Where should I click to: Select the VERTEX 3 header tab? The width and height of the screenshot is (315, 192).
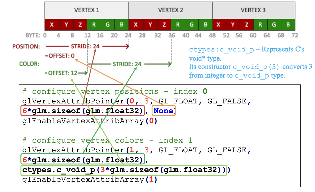point(254,10)
